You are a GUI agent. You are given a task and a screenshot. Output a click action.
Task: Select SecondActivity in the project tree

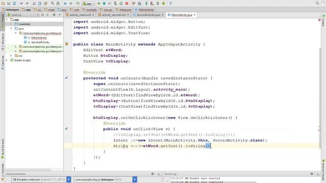pyautogui.click(x=40, y=42)
